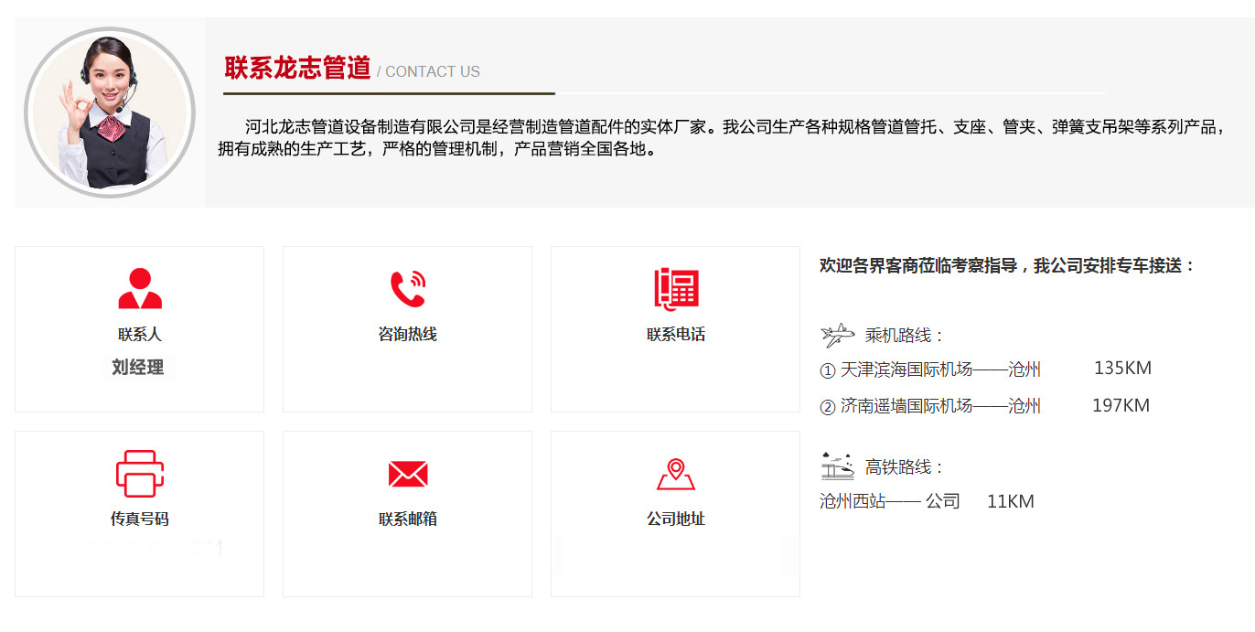Click the 咨询热线 label
The width and height of the screenshot is (1255, 632).
point(407,335)
